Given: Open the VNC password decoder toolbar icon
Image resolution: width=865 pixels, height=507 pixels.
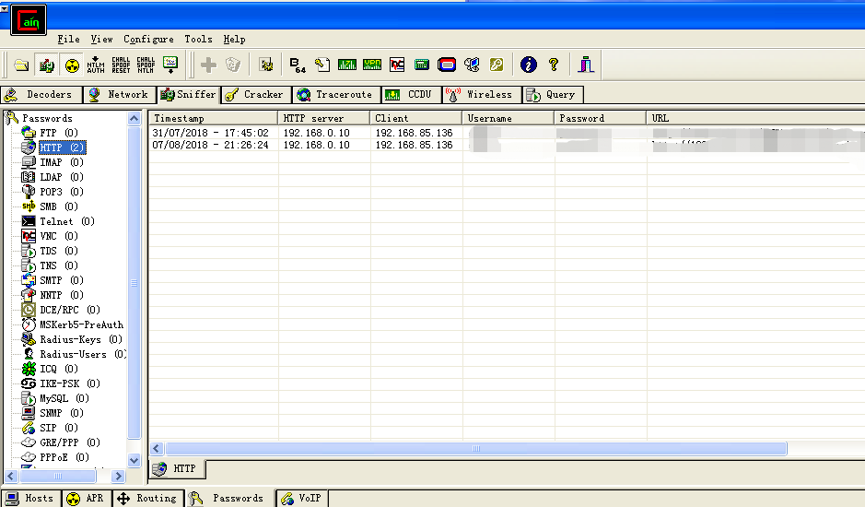Looking at the screenshot, I should [x=397, y=65].
